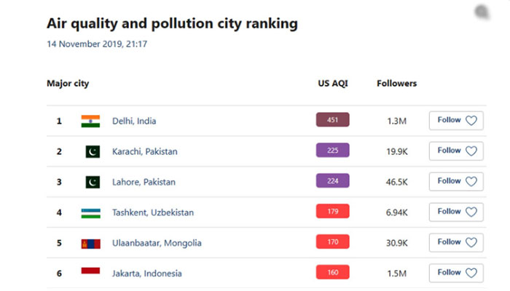The width and height of the screenshot is (510, 291).
Task: Follow Karachi, Pakistan
Action: [456, 151]
